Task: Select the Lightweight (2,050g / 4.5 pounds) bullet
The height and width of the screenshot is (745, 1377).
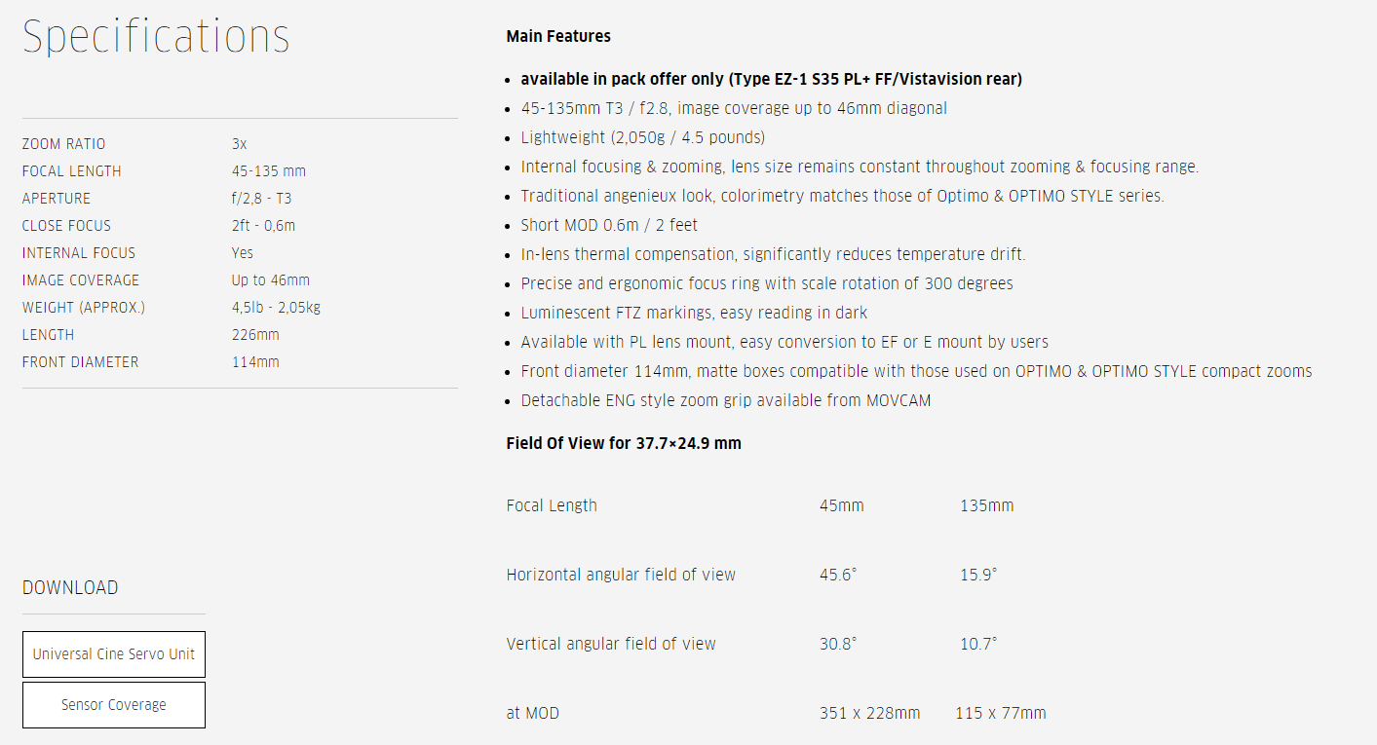Action: tap(642, 137)
